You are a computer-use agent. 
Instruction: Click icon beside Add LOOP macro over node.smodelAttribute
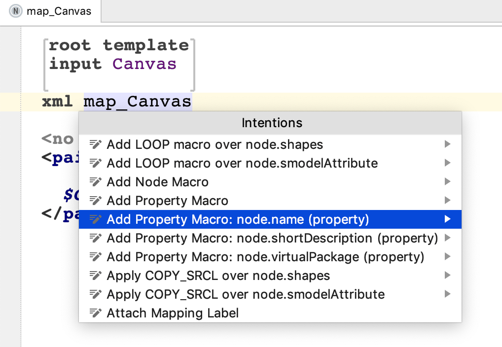pos(96,163)
